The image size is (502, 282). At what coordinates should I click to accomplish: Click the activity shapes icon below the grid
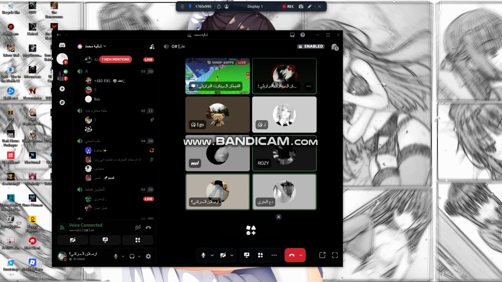click(251, 230)
